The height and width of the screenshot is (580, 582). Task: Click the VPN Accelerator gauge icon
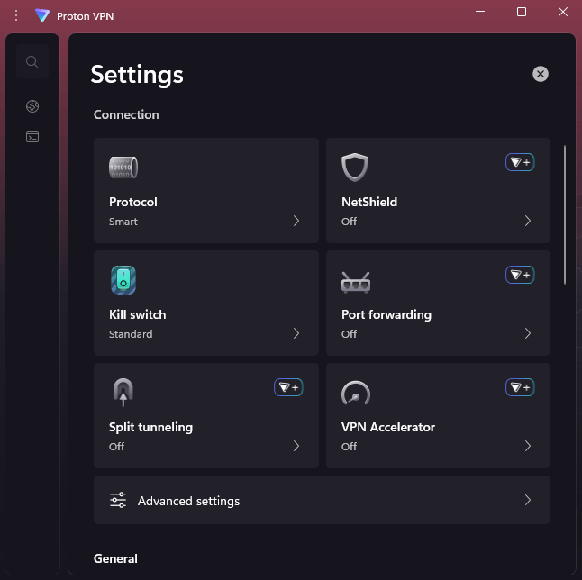point(355,393)
